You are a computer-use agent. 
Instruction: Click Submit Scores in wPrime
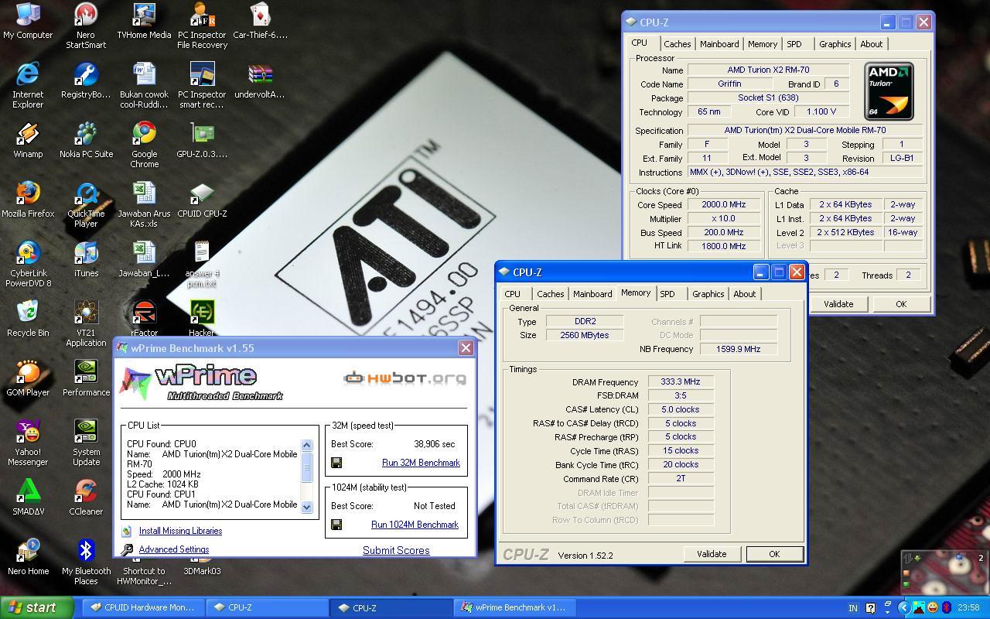[396, 550]
